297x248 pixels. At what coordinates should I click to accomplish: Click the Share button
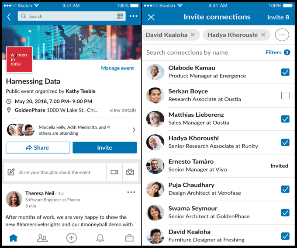tap(38, 147)
